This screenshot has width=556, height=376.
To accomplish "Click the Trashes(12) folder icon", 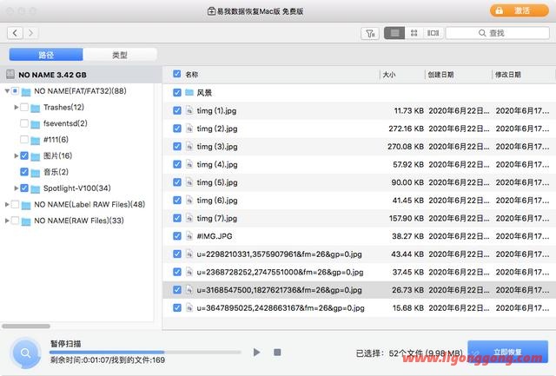I will click(x=35, y=108).
